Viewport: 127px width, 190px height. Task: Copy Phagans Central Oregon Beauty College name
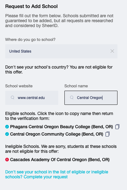pyautogui.click(x=117, y=127)
